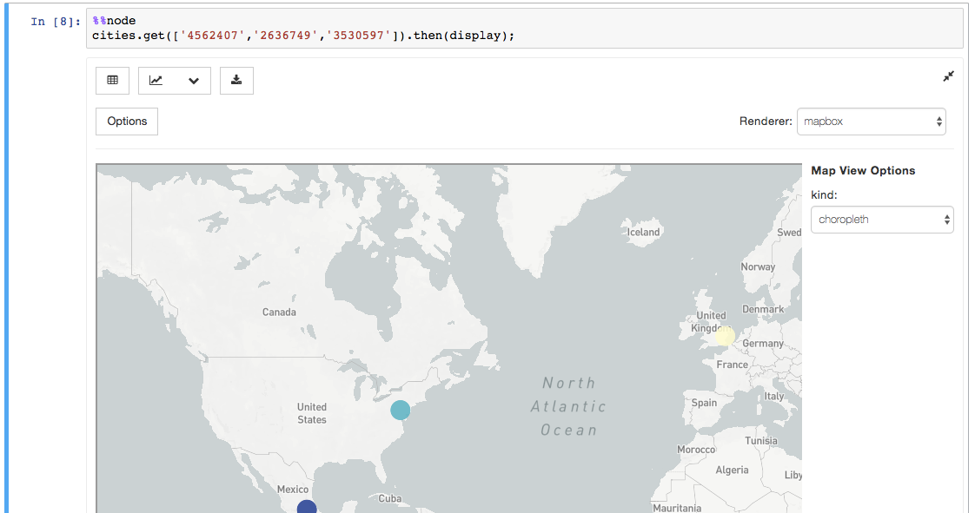Open the kind dropdown showing choropleth
975x513 pixels.
click(881, 220)
